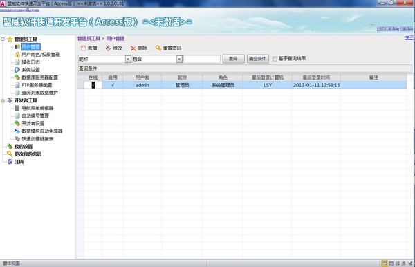The width and height of the screenshot is (415, 267).
Task: Open 系统设置 in the navigation tree
Action: (x=30, y=70)
